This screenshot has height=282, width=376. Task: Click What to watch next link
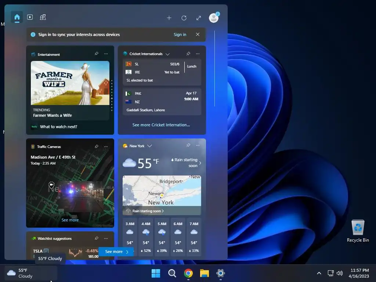[x=58, y=127]
